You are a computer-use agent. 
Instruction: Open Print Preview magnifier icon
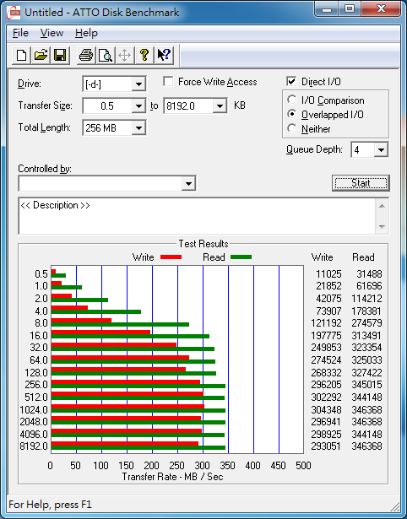(106, 55)
